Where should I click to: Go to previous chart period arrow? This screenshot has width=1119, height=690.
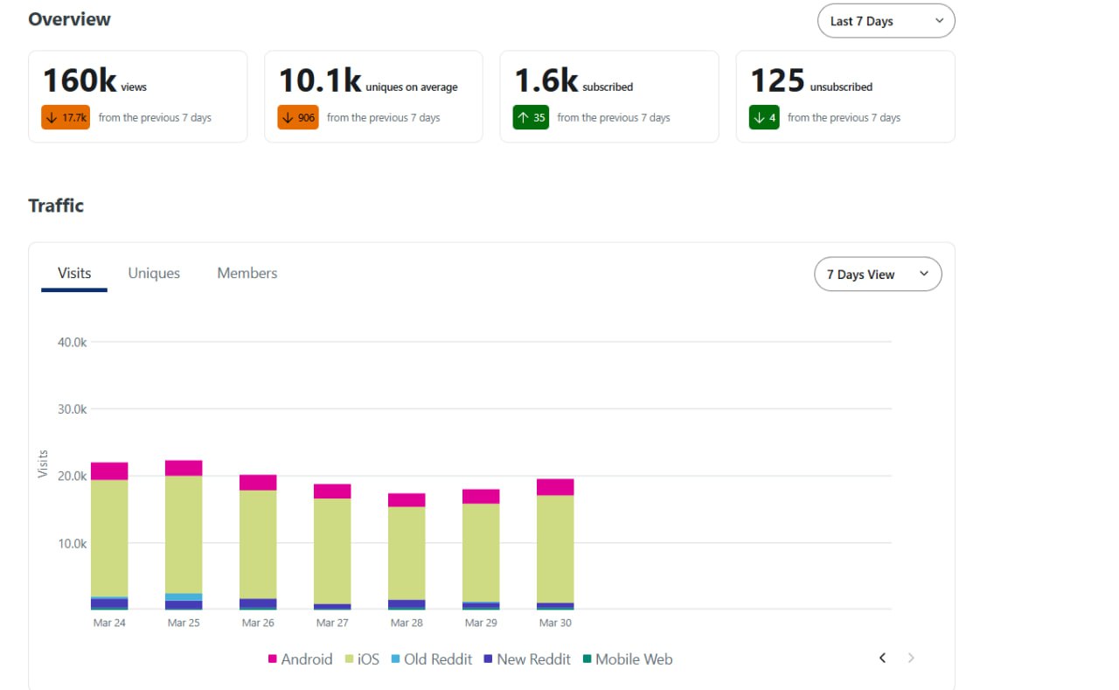[883, 658]
